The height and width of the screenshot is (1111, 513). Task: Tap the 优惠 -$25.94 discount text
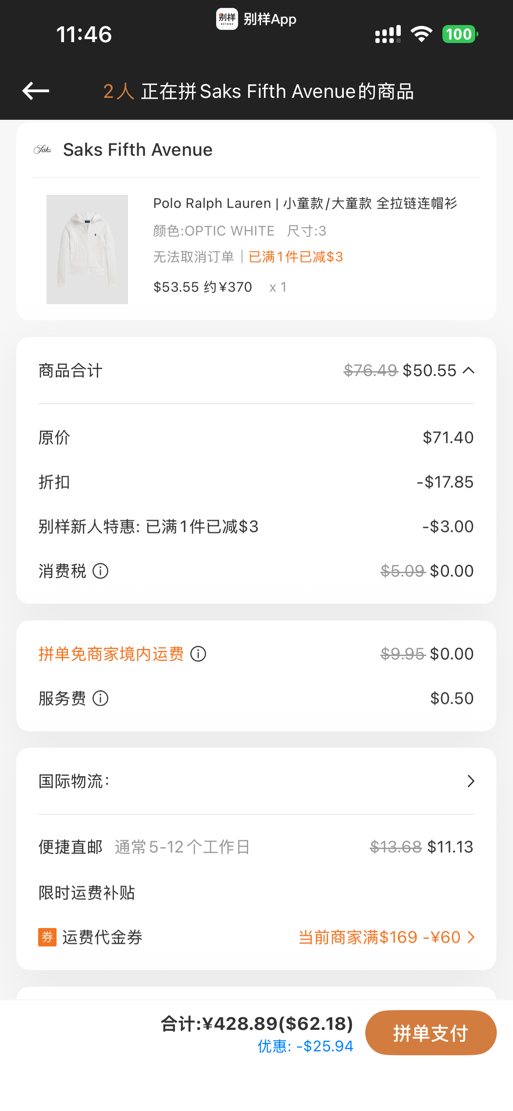coord(305,1046)
